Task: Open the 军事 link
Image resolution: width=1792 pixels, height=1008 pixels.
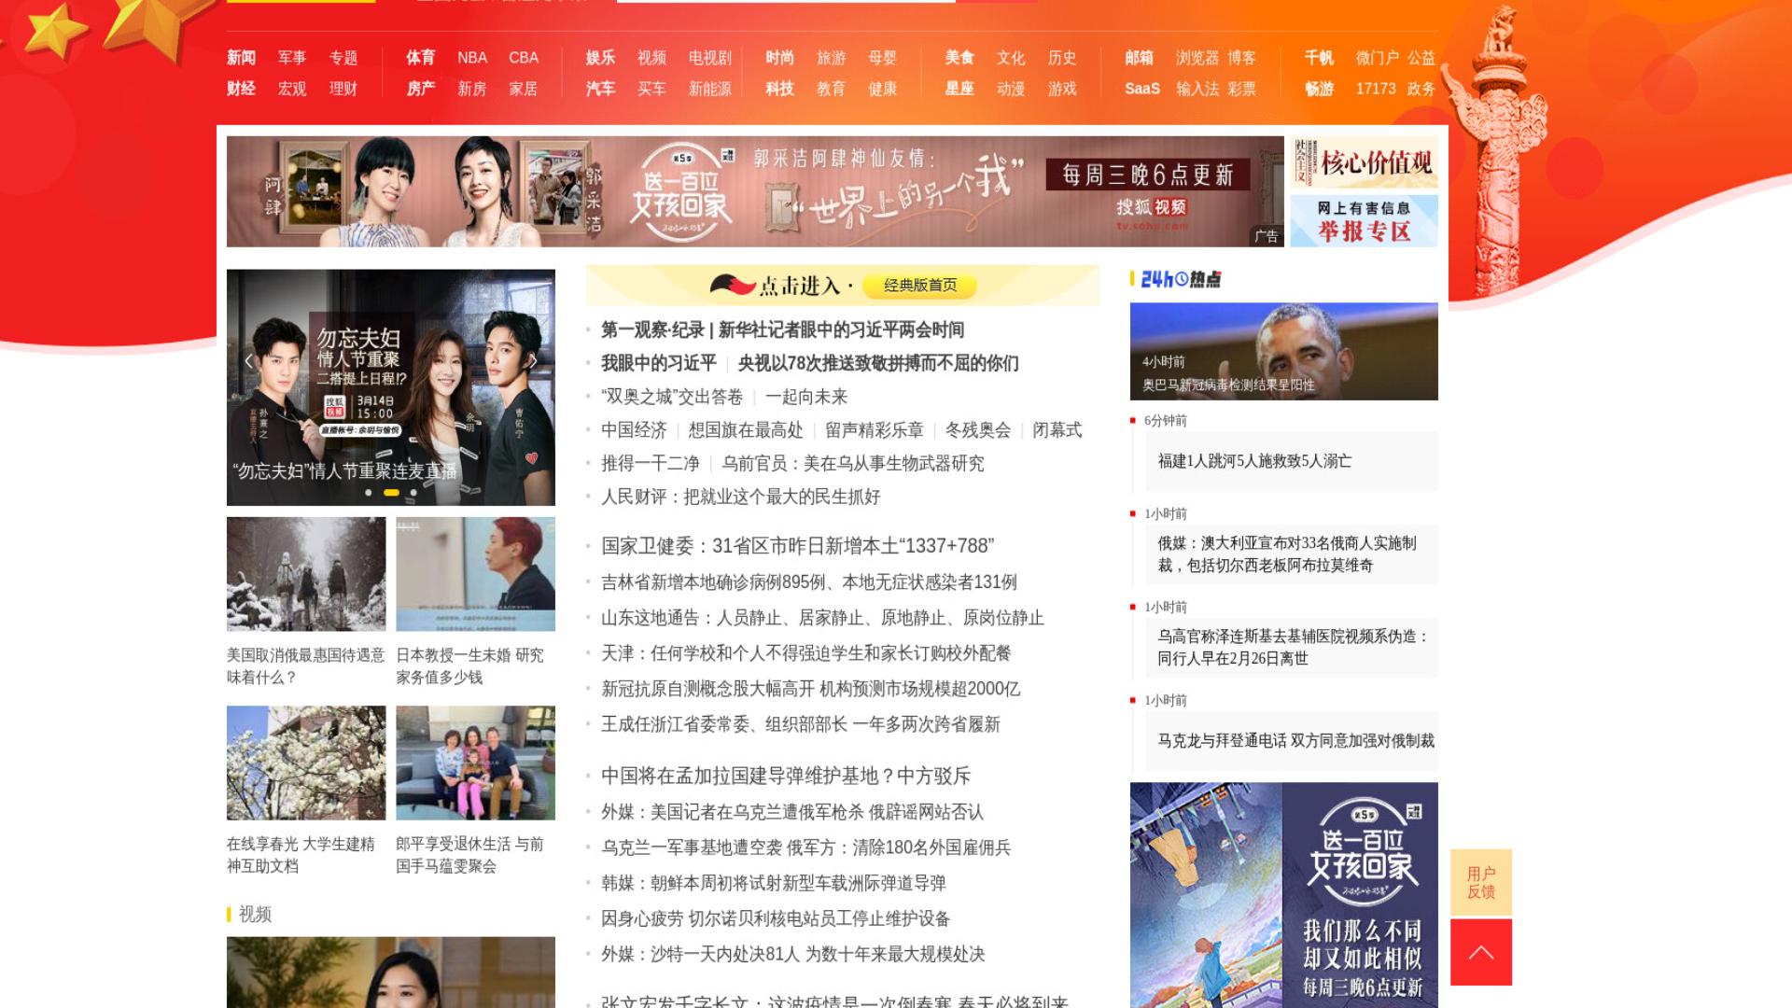Action: click(x=292, y=58)
